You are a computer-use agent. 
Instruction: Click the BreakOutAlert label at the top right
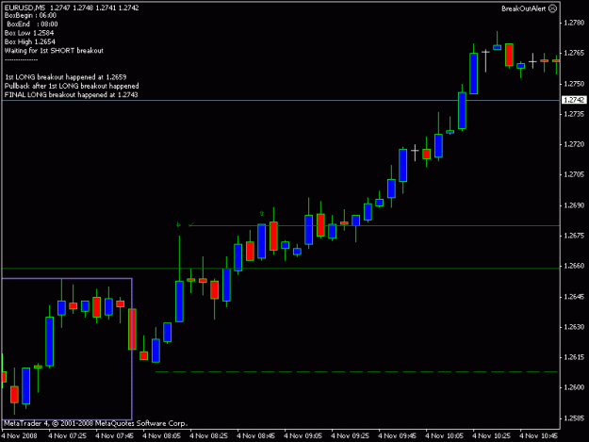click(x=524, y=8)
